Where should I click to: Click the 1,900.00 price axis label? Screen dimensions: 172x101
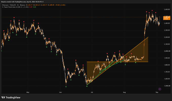pos(167,58)
